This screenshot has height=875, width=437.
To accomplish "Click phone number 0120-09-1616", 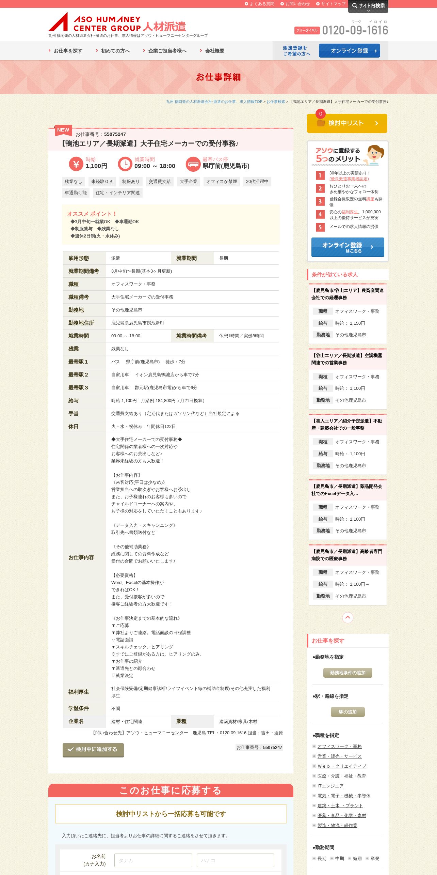I will pyautogui.click(x=355, y=30).
